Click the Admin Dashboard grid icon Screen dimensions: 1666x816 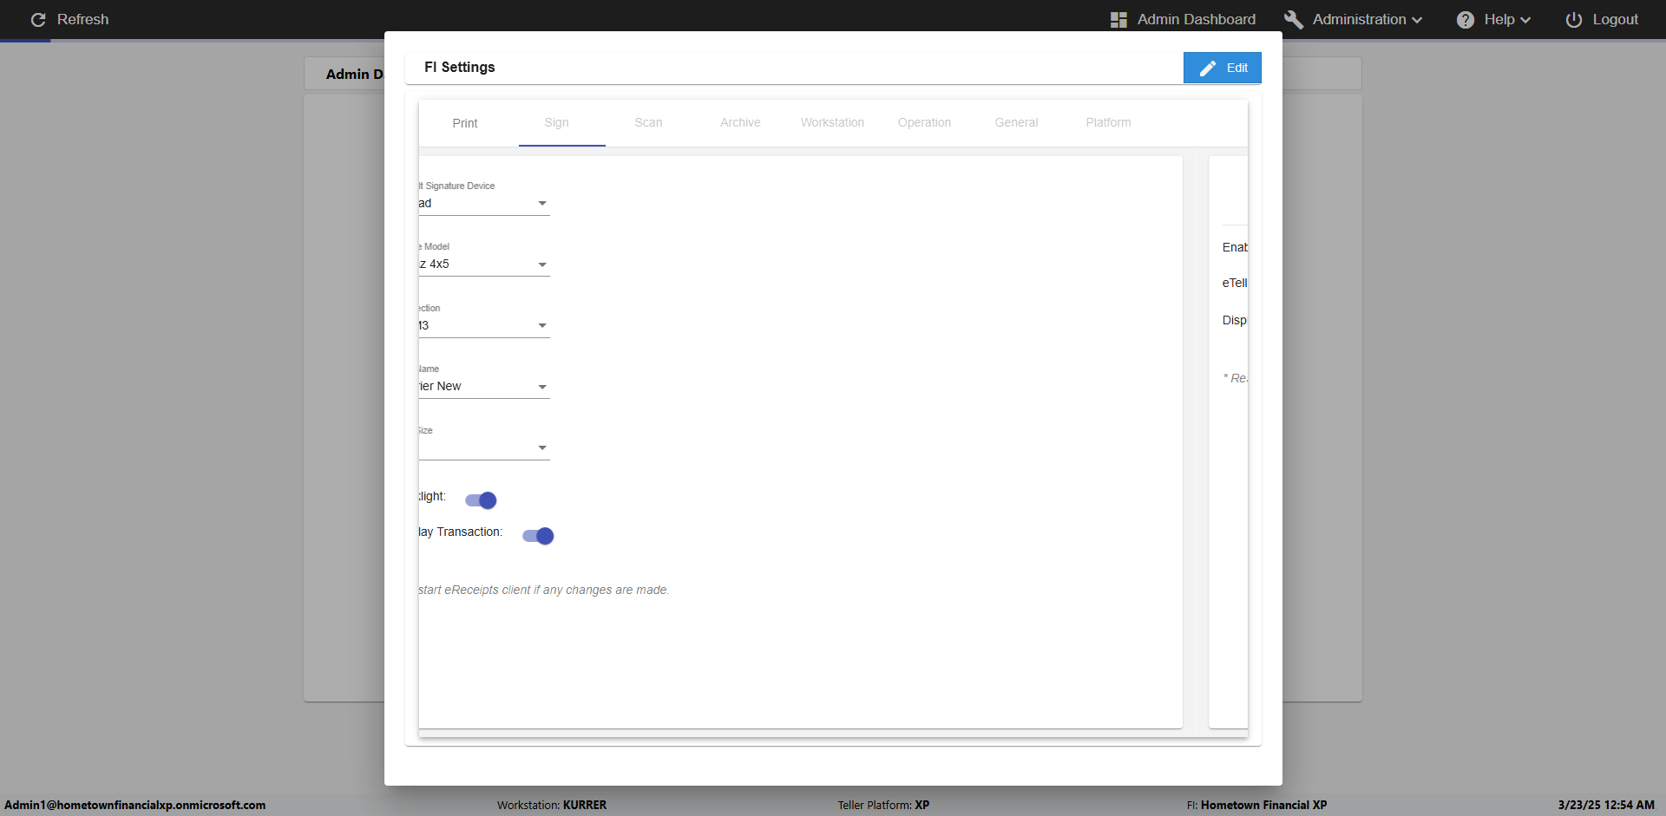[1118, 19]
